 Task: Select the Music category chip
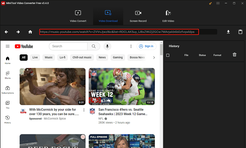click(49, 58)
